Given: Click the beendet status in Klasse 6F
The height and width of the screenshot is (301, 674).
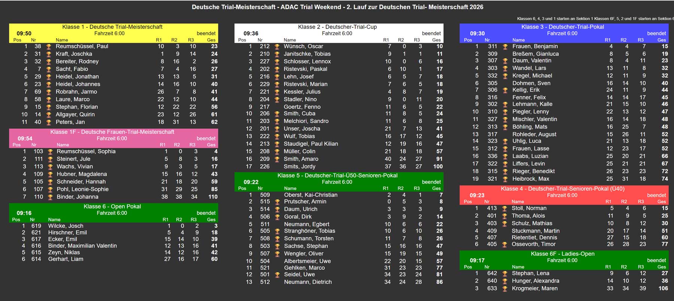Looking at the screenshot, I should (x=656, y=261).
